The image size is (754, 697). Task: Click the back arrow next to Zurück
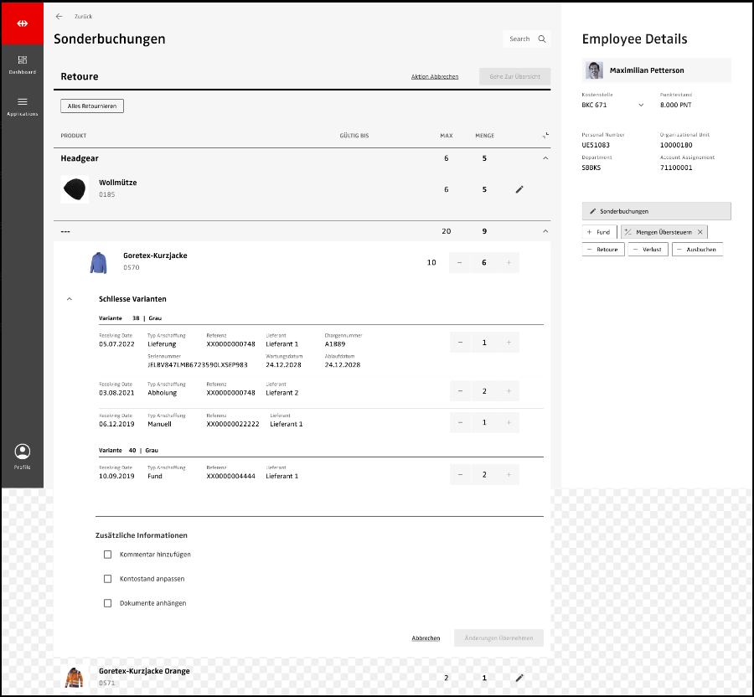59,16
